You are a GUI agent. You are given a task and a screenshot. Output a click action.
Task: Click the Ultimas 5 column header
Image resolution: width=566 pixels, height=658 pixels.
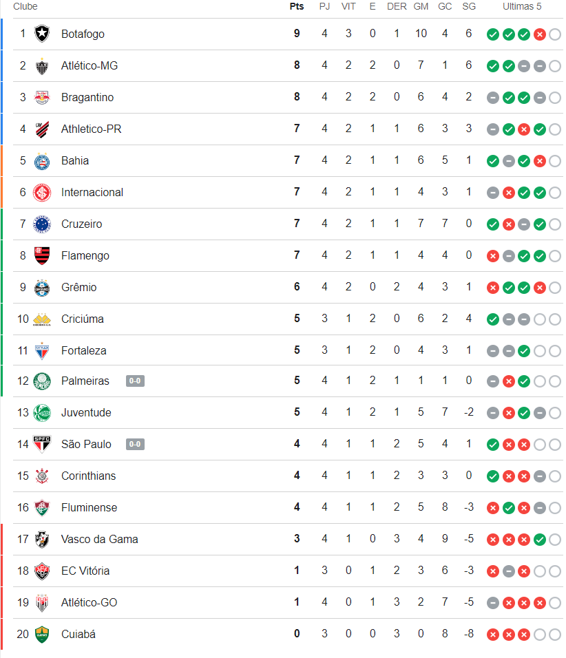(522, 6)
